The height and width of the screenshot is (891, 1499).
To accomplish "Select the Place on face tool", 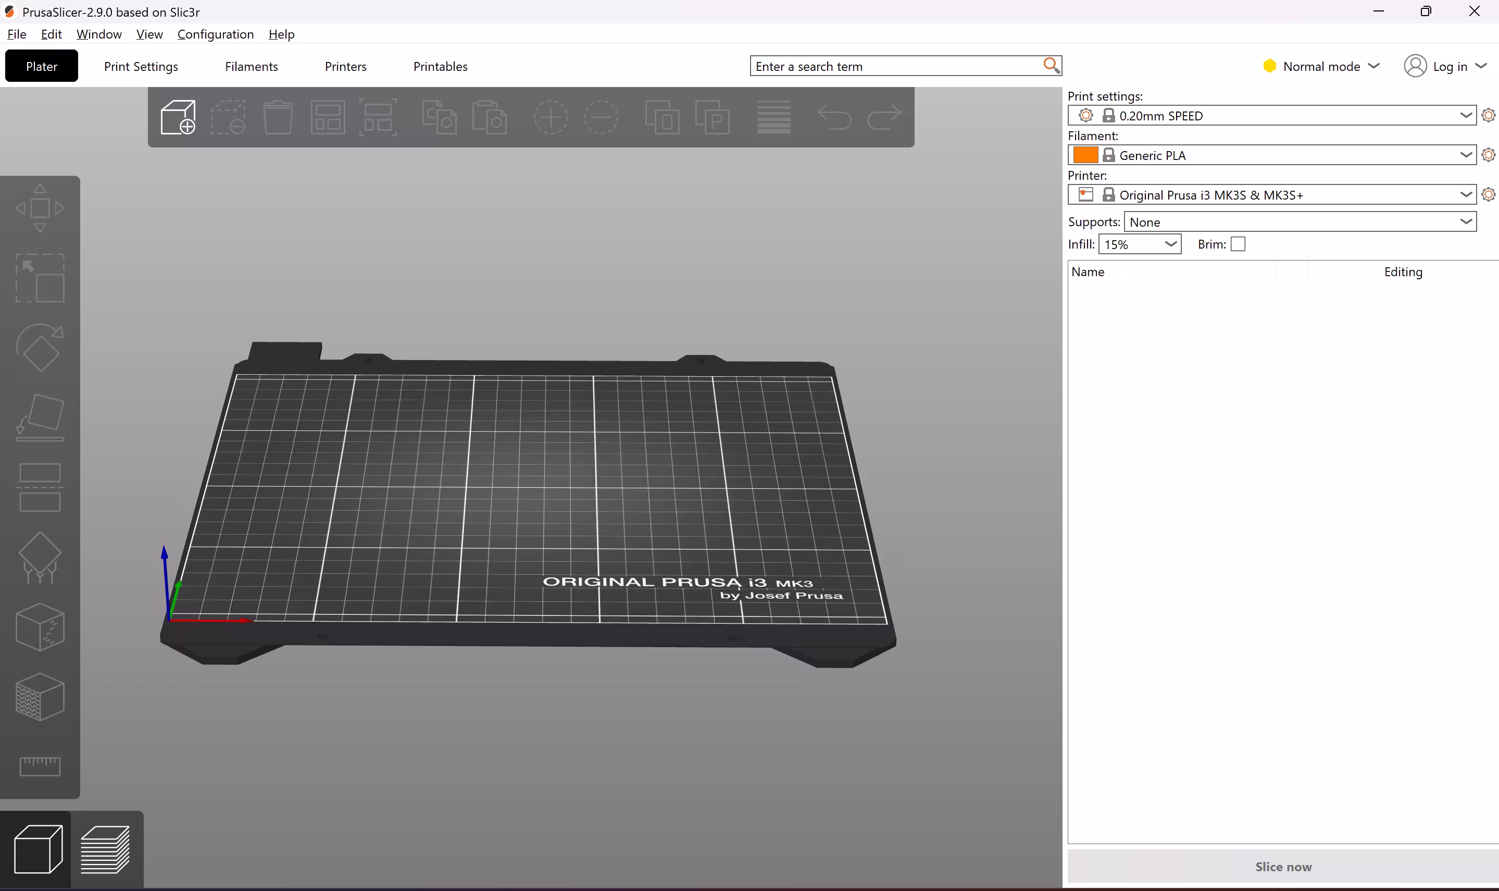I will coord(40,417).
